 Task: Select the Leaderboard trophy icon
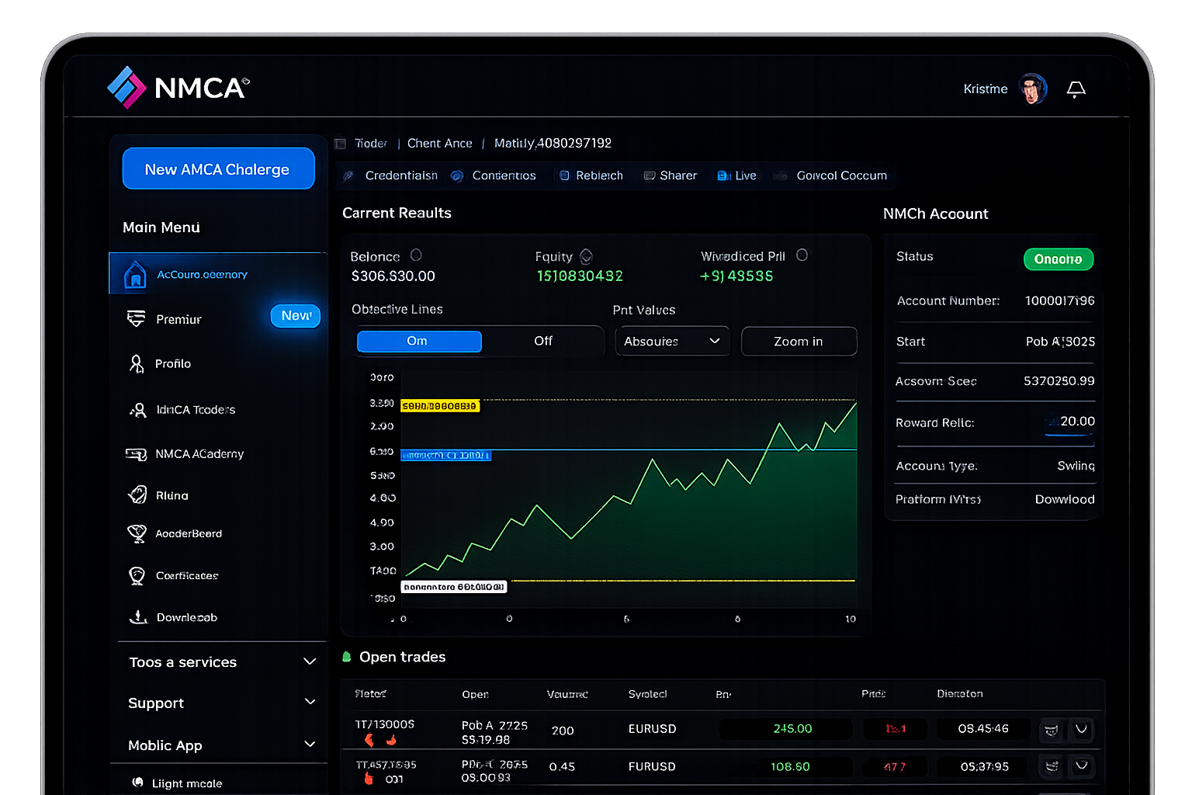[x=137, y=534]
